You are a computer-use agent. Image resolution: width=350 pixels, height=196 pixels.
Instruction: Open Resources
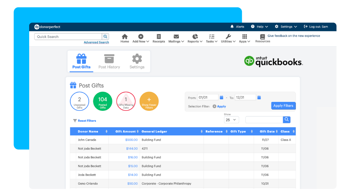click(262, 38)
